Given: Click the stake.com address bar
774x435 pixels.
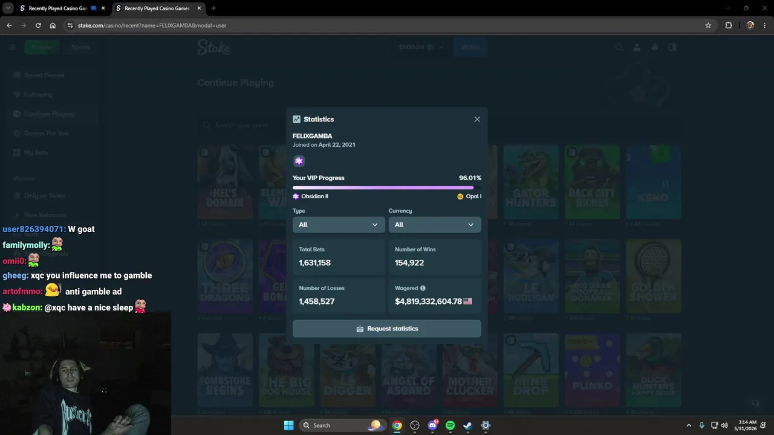Looking at the screenshot, I should tap(387, 25).
